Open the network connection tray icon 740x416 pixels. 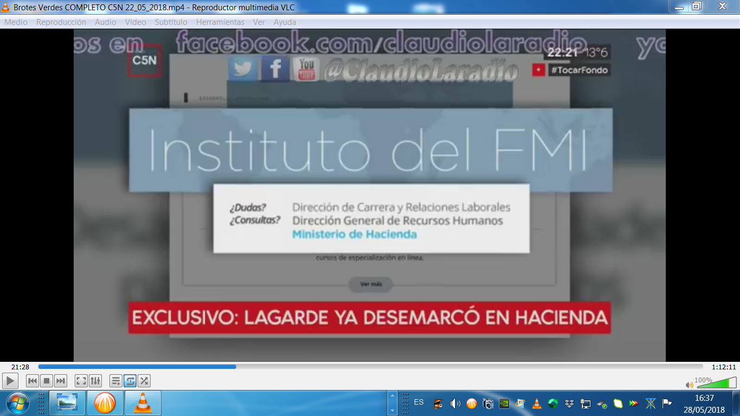(x=585, y=404)
